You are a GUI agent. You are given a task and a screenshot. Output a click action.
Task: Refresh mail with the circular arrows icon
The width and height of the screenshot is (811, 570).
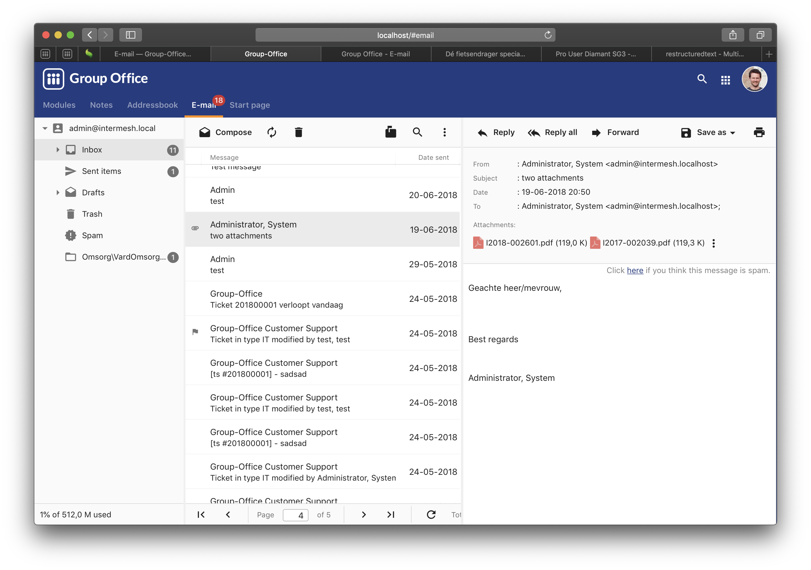272,132
